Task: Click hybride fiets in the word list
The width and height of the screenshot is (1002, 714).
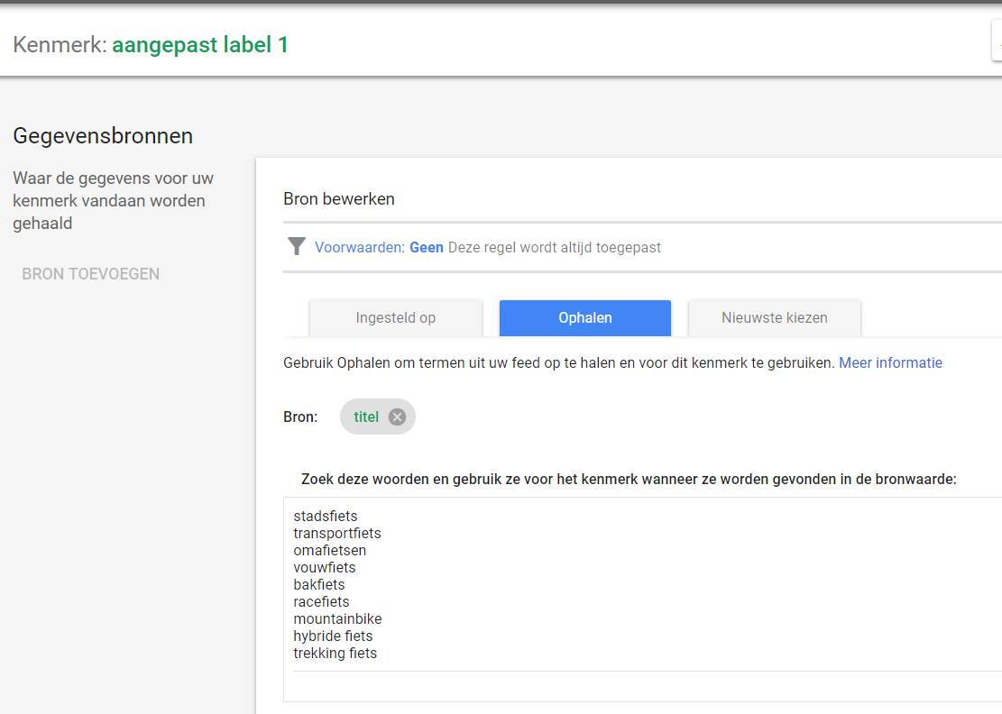Action: pyautogui.click(x=333, y=636)
